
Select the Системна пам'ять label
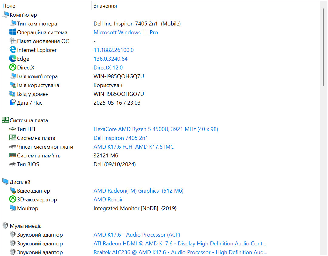click(x=39, y=156)
